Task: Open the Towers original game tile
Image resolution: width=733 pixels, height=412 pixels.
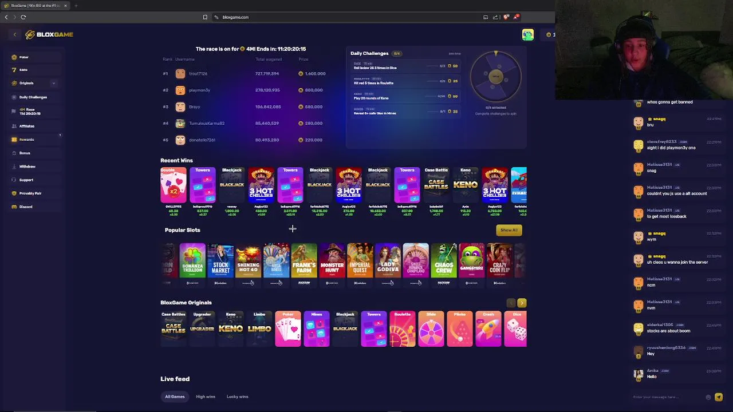Action: click(374, 329)
